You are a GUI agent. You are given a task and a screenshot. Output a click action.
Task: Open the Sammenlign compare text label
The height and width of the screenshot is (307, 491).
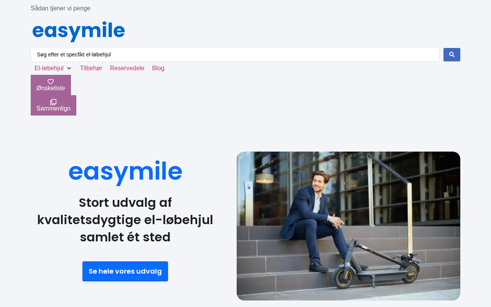(x=53, y=109)
